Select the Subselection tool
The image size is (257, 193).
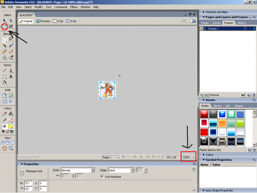[11, 20]
